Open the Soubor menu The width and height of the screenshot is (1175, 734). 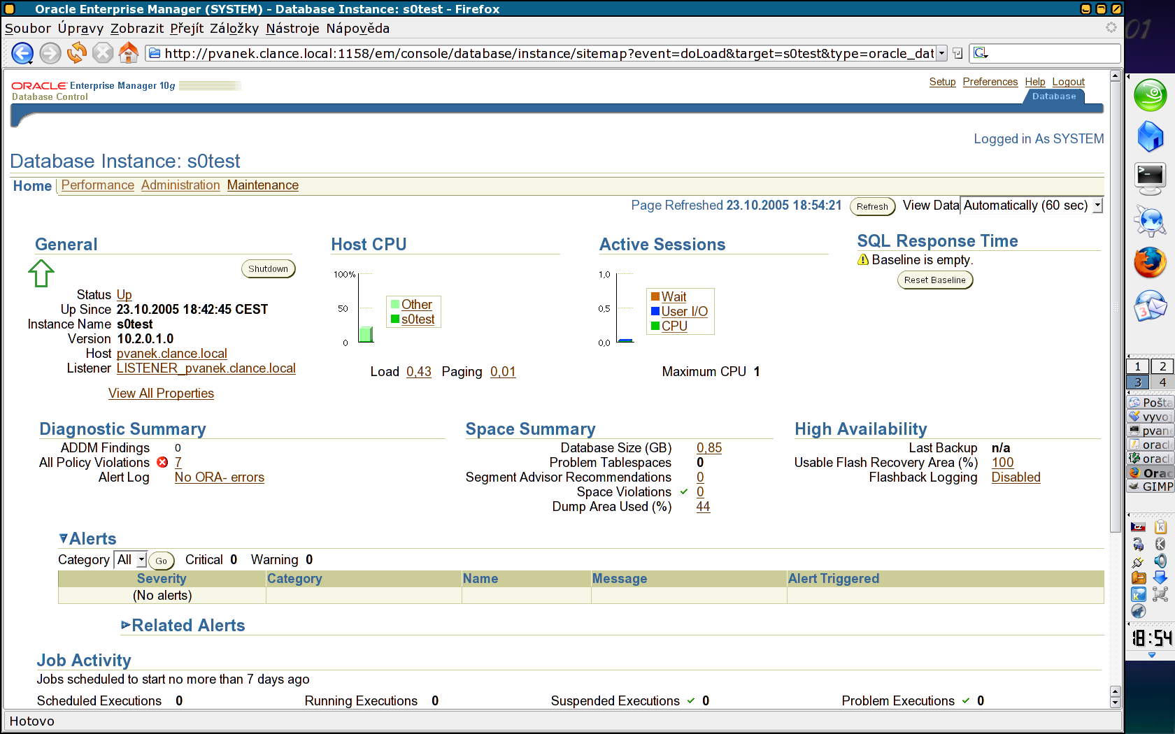[x=28, y=28]
